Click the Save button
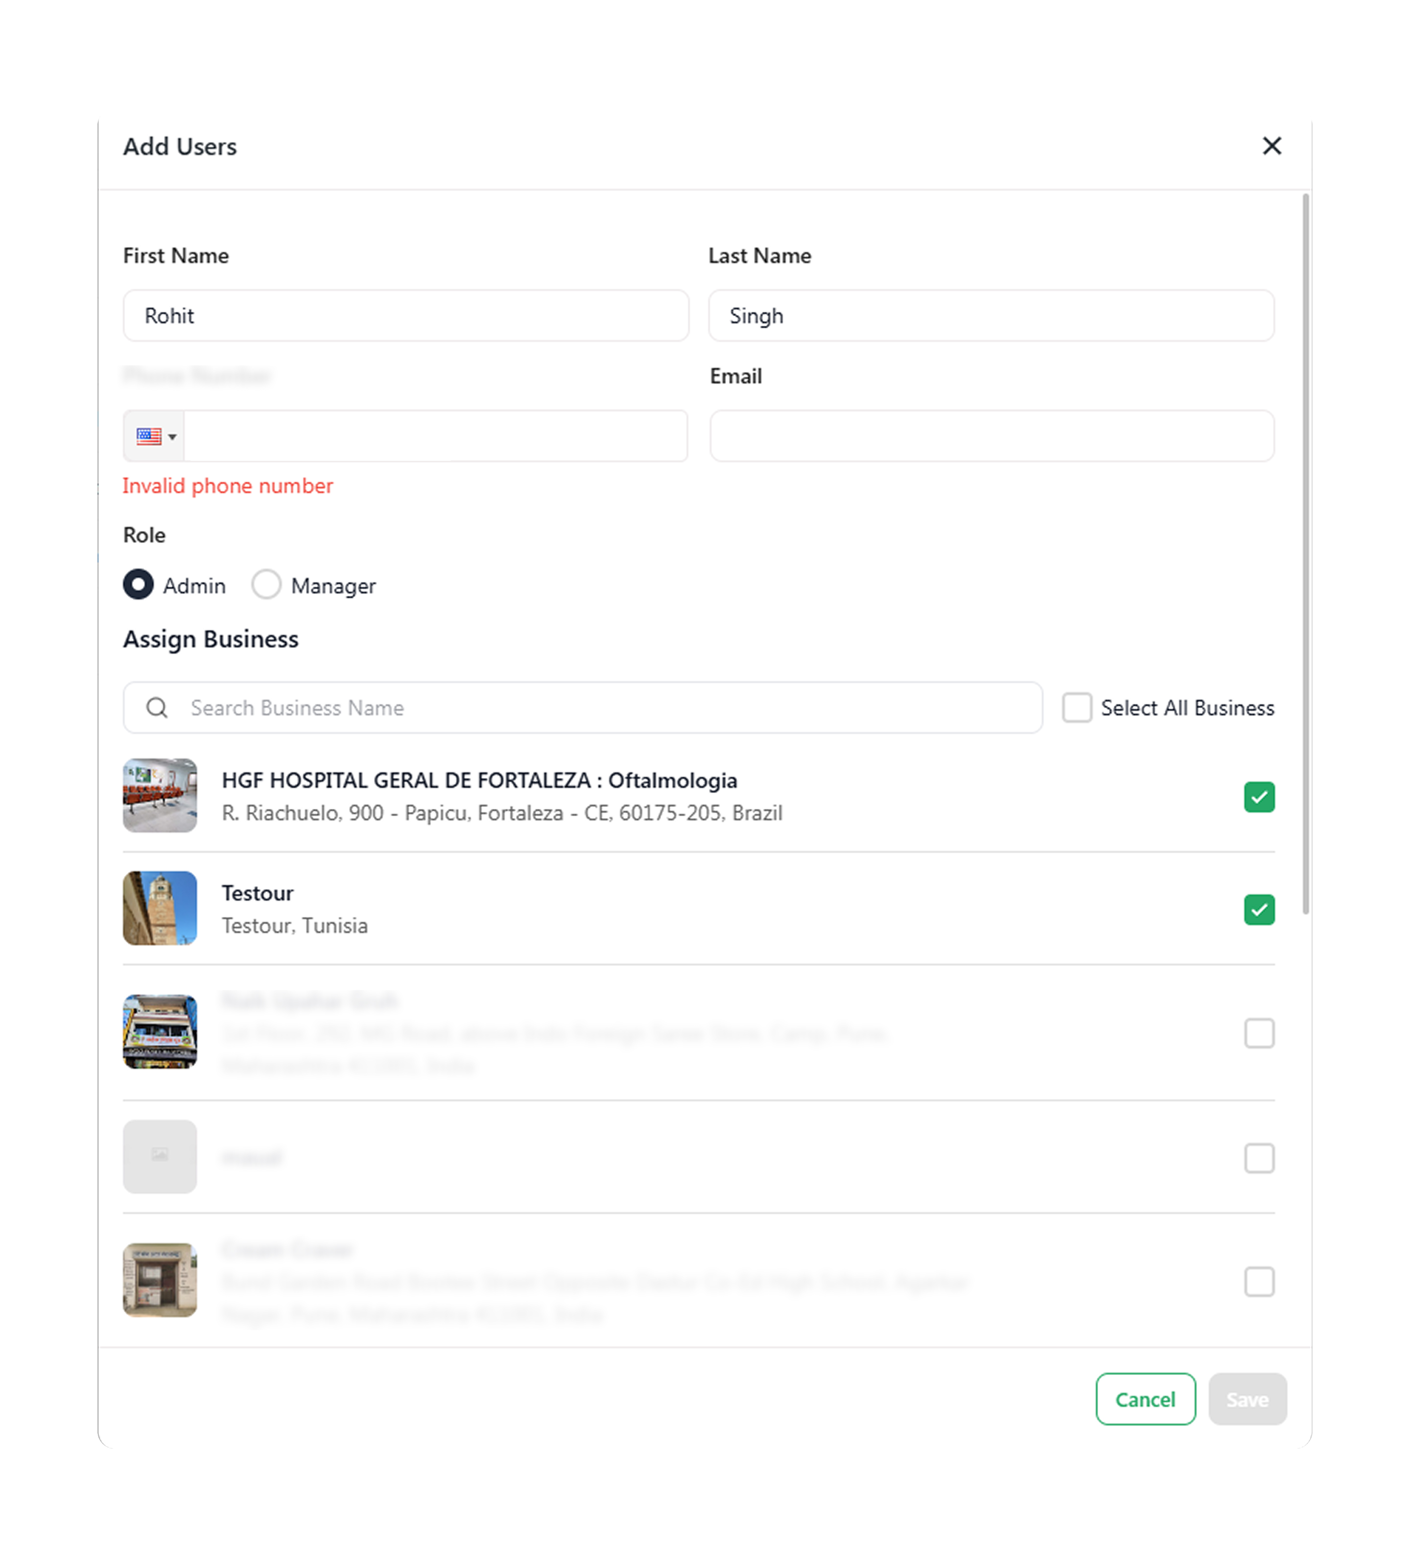The width and height of the screenshot is (1410, 1556). 1247,1398
